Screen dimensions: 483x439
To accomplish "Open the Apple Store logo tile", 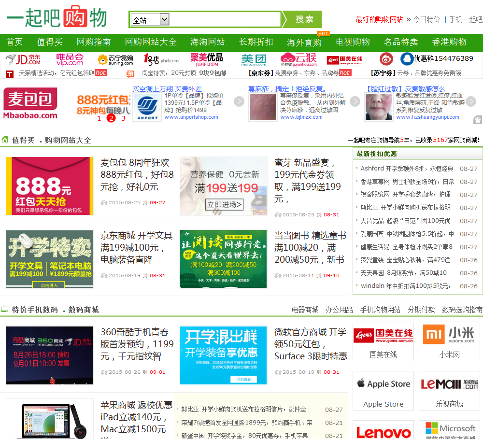I will [383, 390].
